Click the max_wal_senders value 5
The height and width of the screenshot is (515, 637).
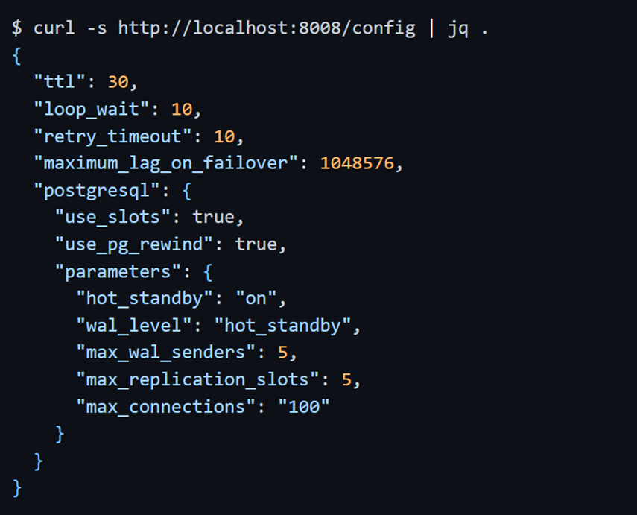tap(283, 353)
